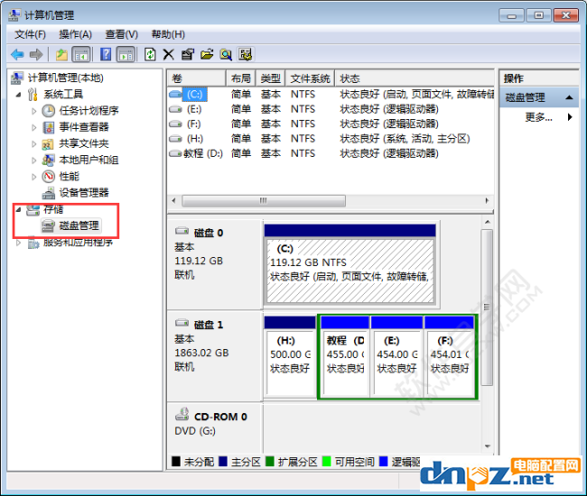The height and width of the screenshot is (496, 587).
Task: Expand the 性能 tree node
Action: pyautogui.click(x=33, y=177)
